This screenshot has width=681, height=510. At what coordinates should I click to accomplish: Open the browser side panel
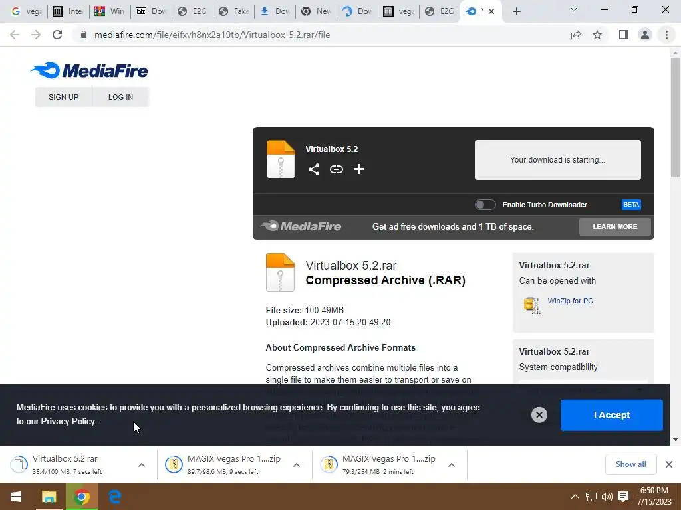[x=624, y=35]
